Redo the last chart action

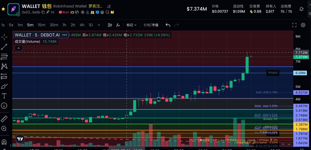[176, 25]
